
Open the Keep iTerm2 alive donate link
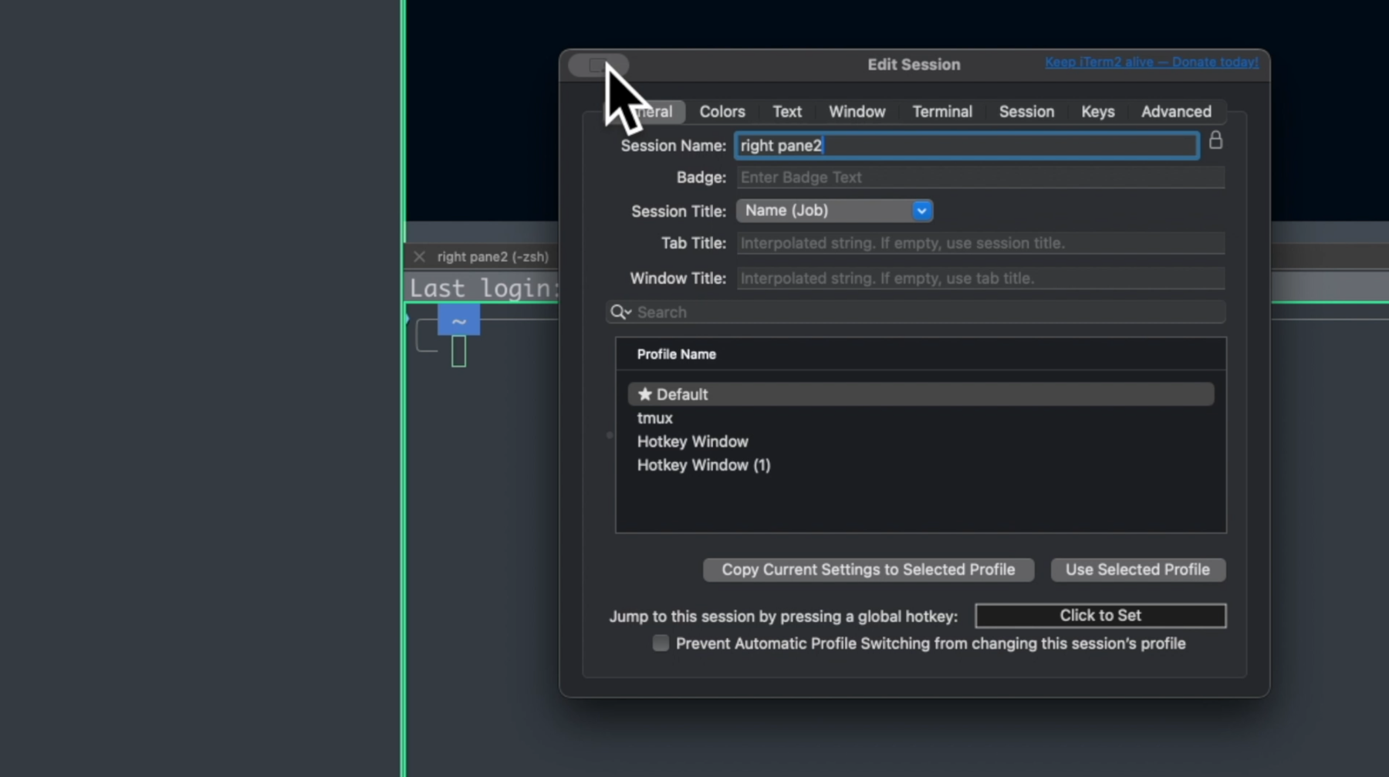click(x=1151, y=62)
